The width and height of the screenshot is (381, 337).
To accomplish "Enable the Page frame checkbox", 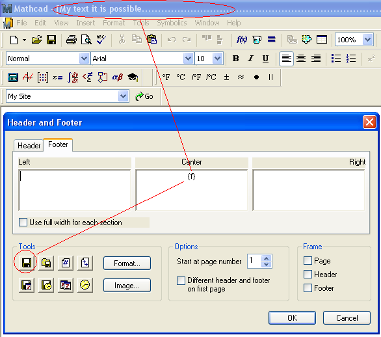I will (308, 261).
